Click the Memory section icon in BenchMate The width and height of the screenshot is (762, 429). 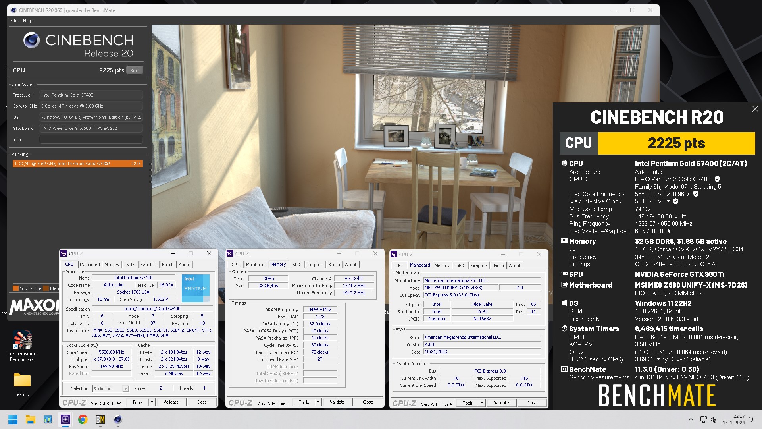[564, 241]
